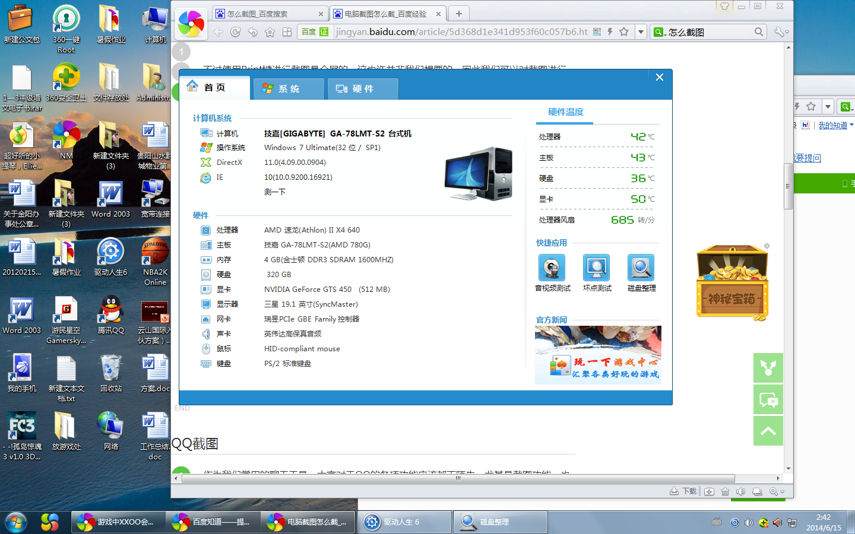Click the browser URL address field

click(461, 32)
